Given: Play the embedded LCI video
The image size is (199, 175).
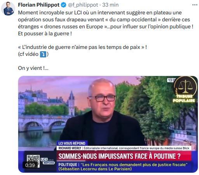Looking at the screenshot, I should [108, 124].
